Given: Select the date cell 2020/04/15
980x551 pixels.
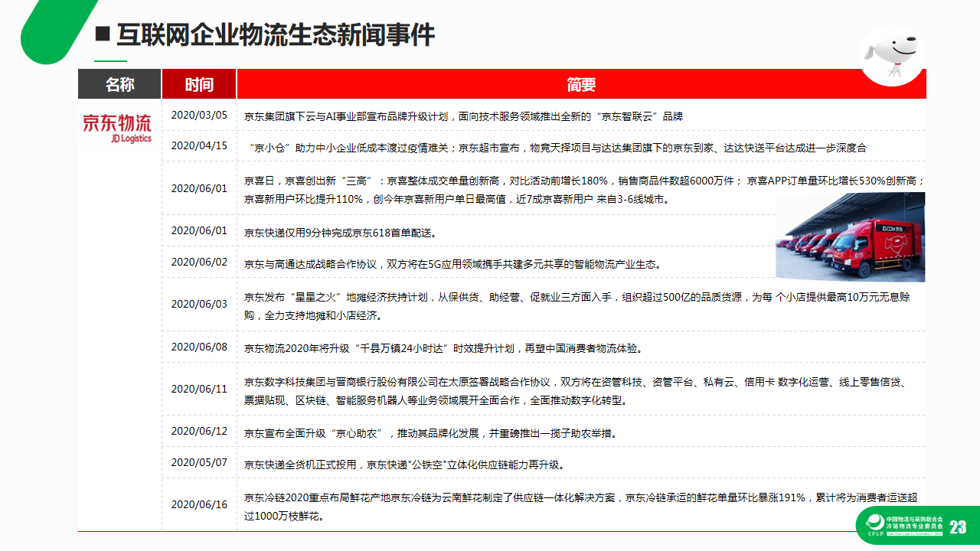Looking at the screenshot, I should [199, 145].
